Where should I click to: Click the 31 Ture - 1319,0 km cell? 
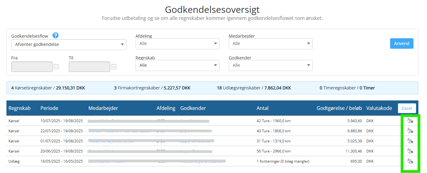274,141
